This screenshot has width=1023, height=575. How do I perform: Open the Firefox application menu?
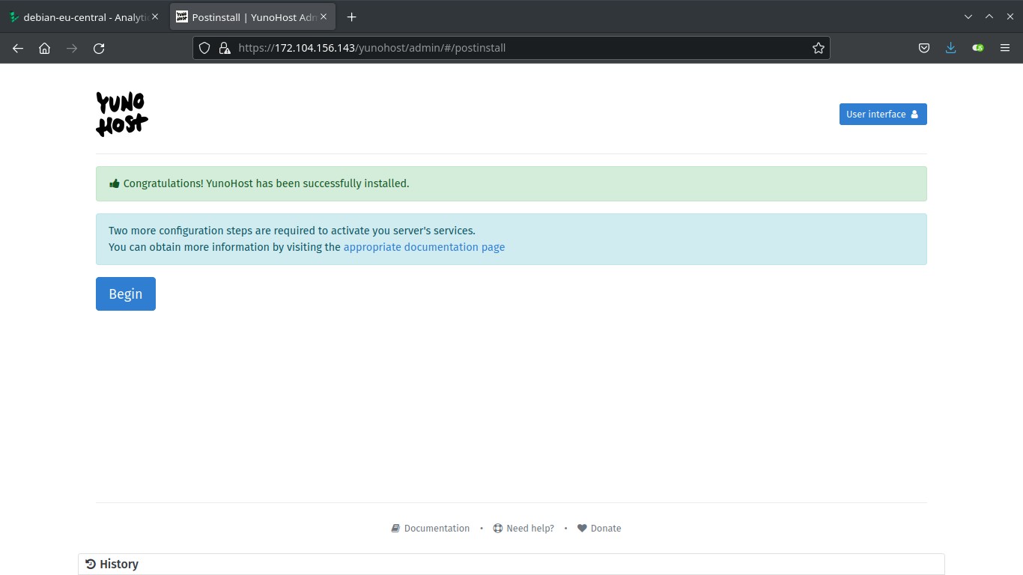[1005, 48]
